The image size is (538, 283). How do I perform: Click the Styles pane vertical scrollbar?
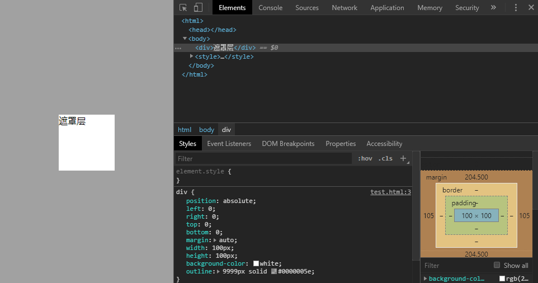point(416,206)
